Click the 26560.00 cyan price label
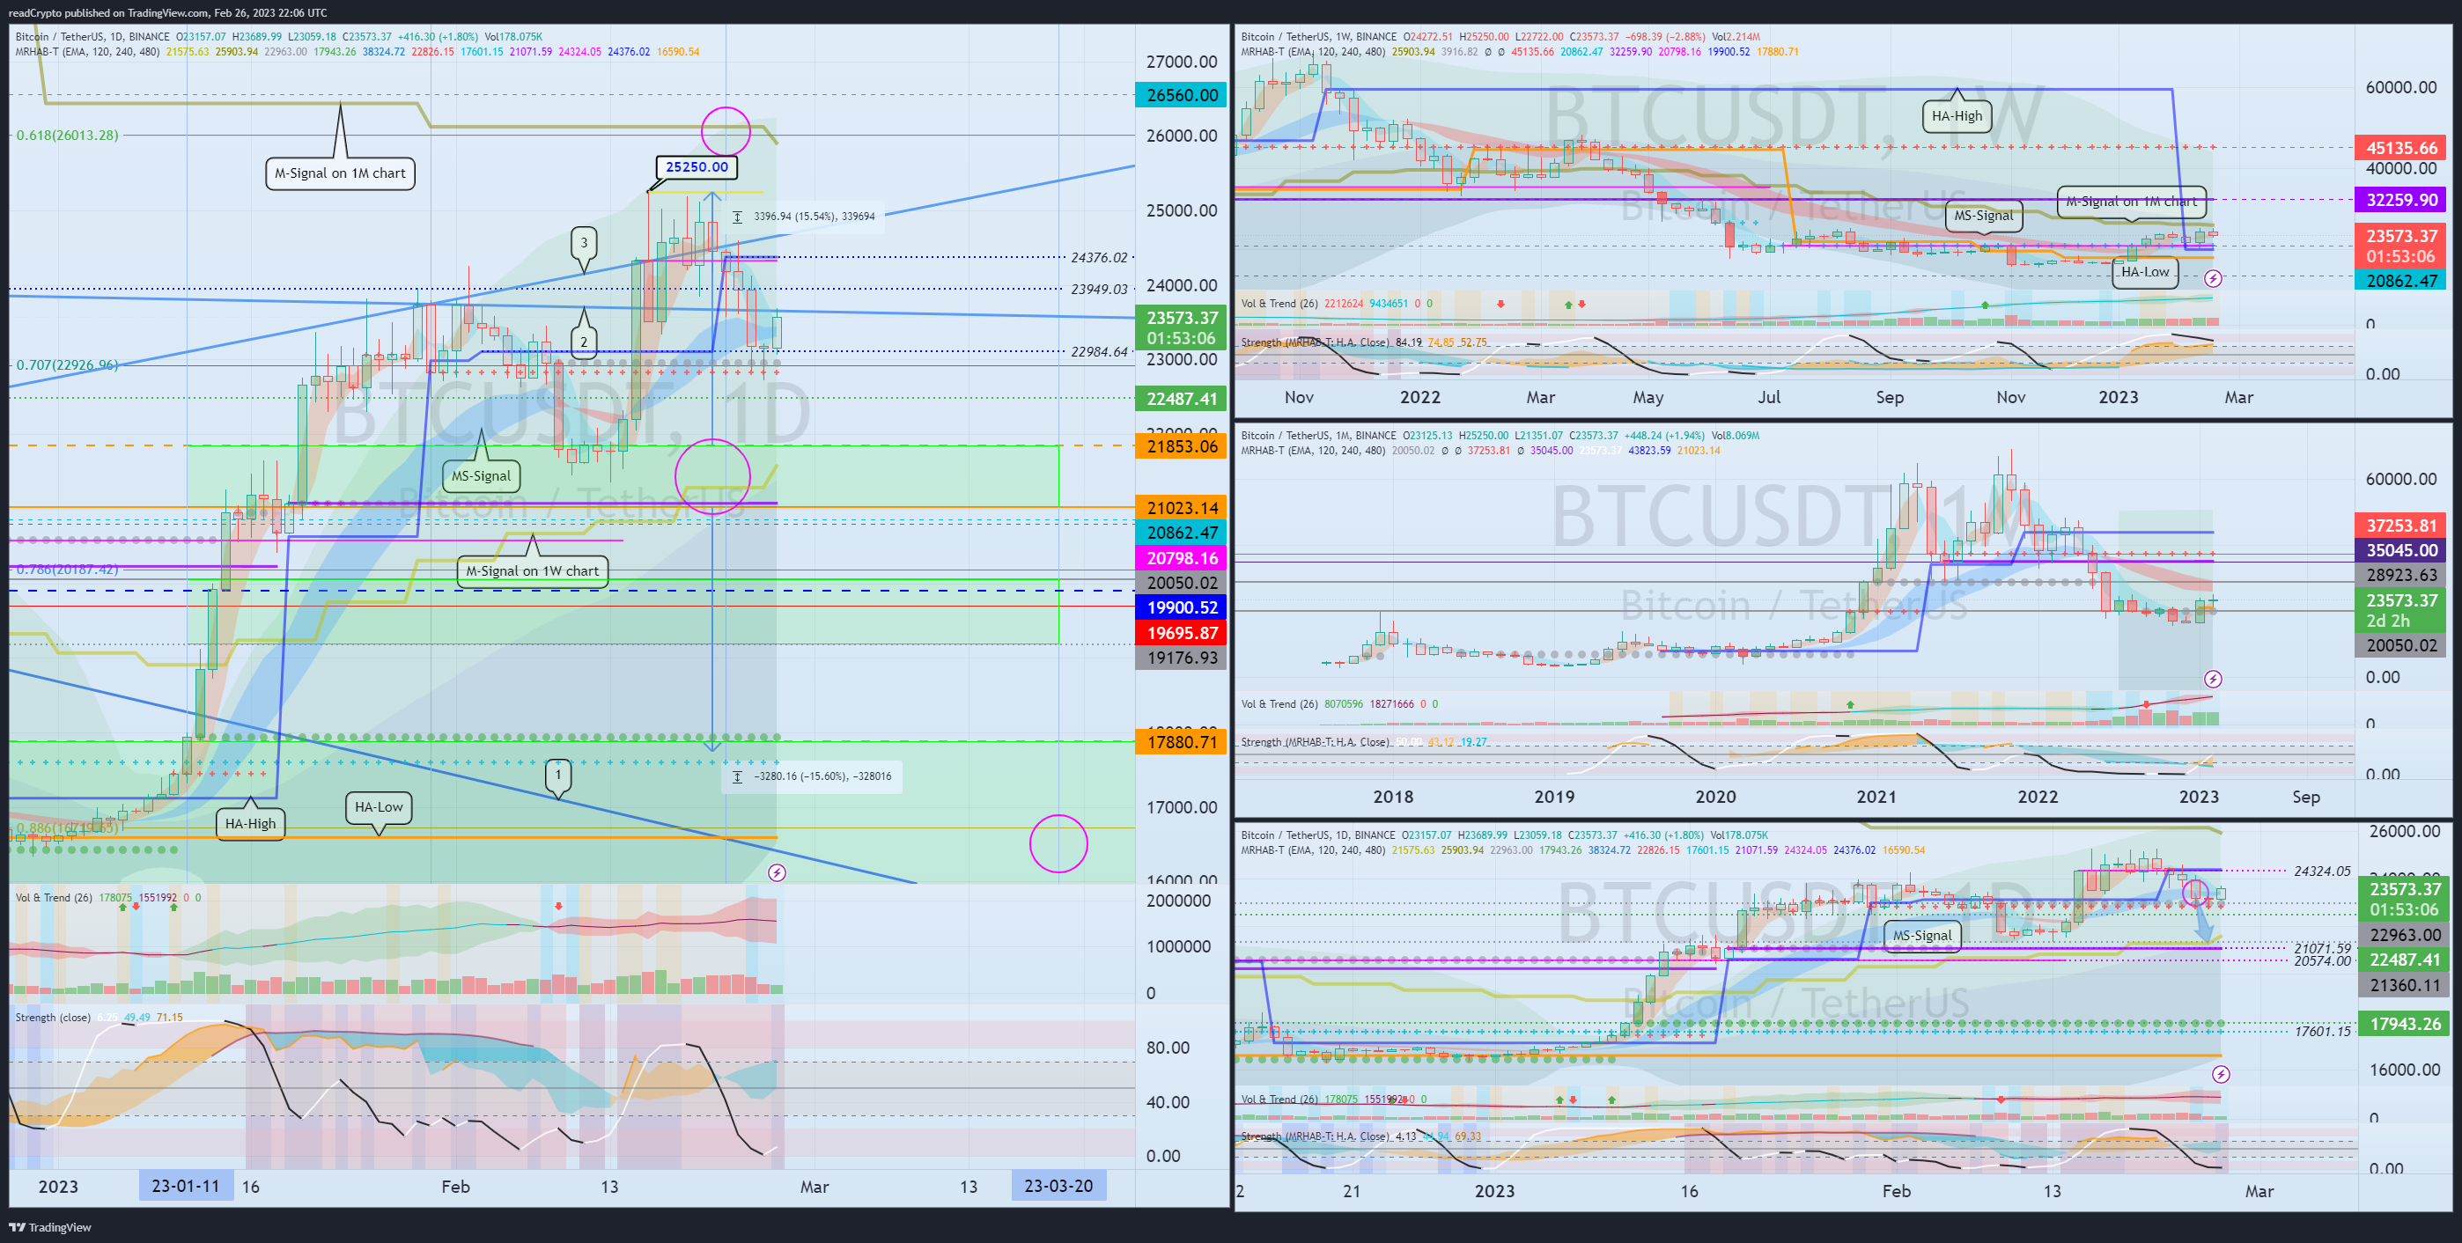The height and width of the screenshot is (1243, 2462). click(1182, 94)
